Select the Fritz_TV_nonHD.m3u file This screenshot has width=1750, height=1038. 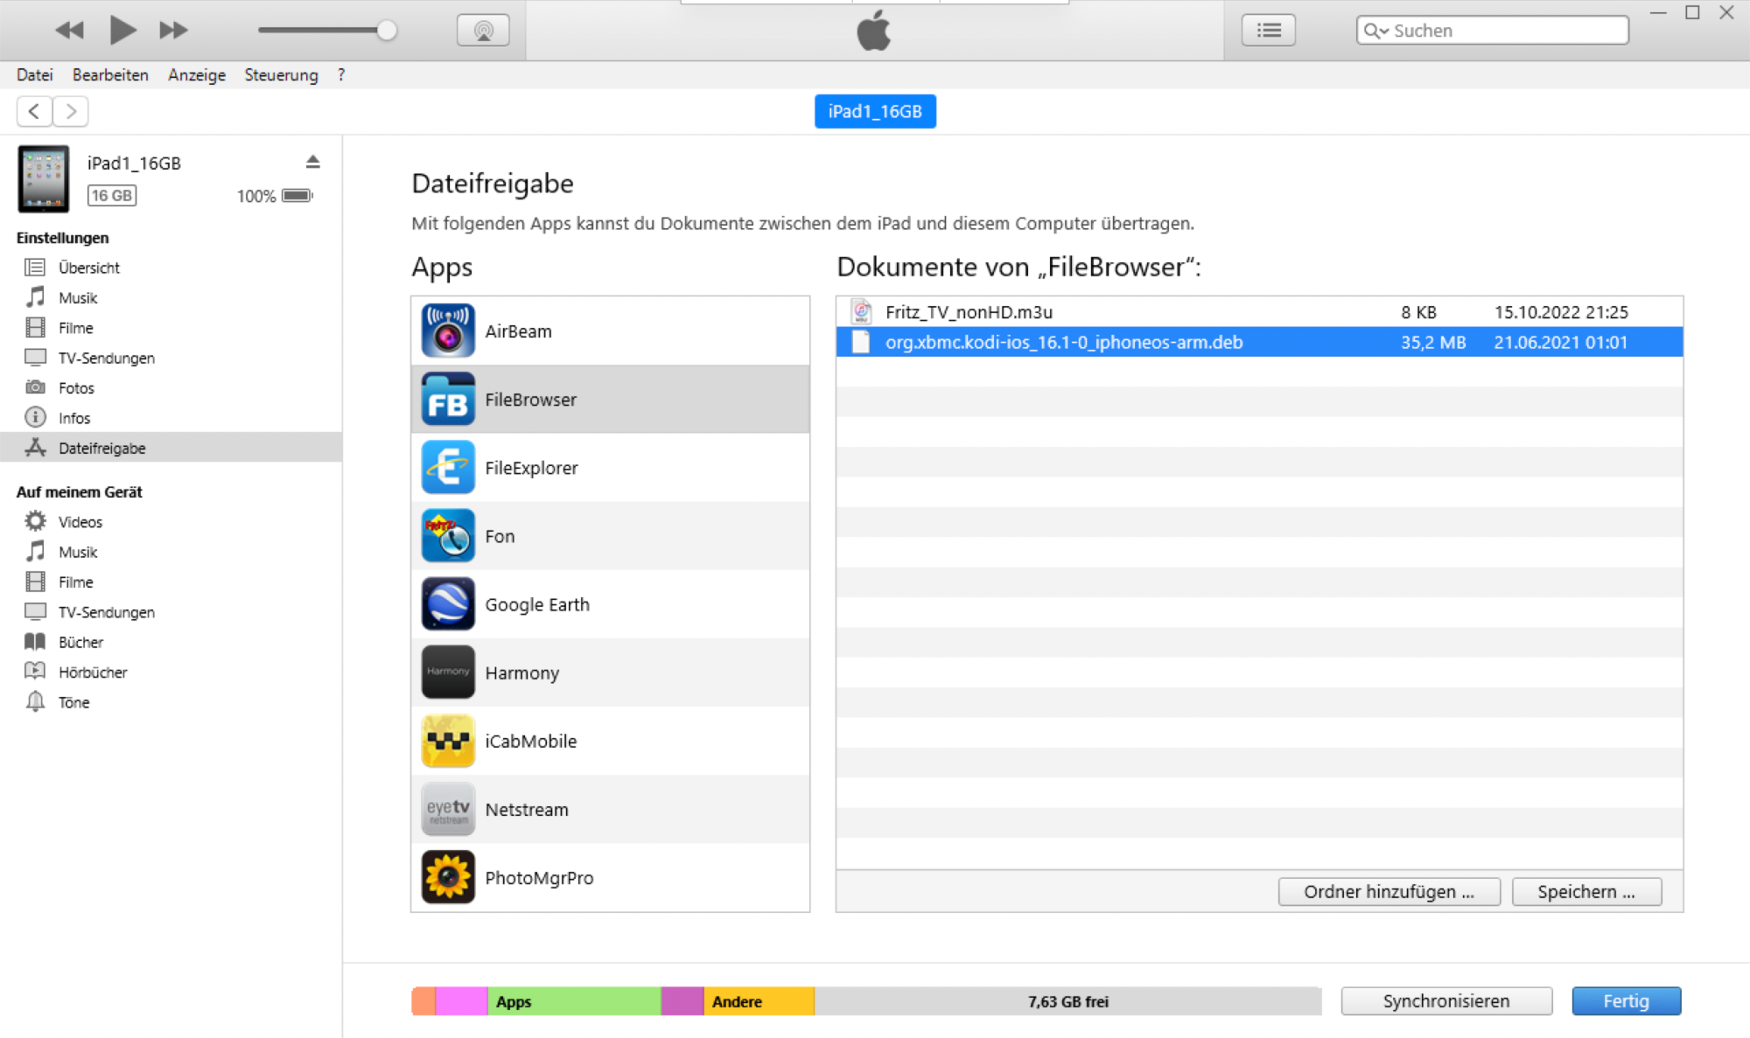(x=969, y=312)
